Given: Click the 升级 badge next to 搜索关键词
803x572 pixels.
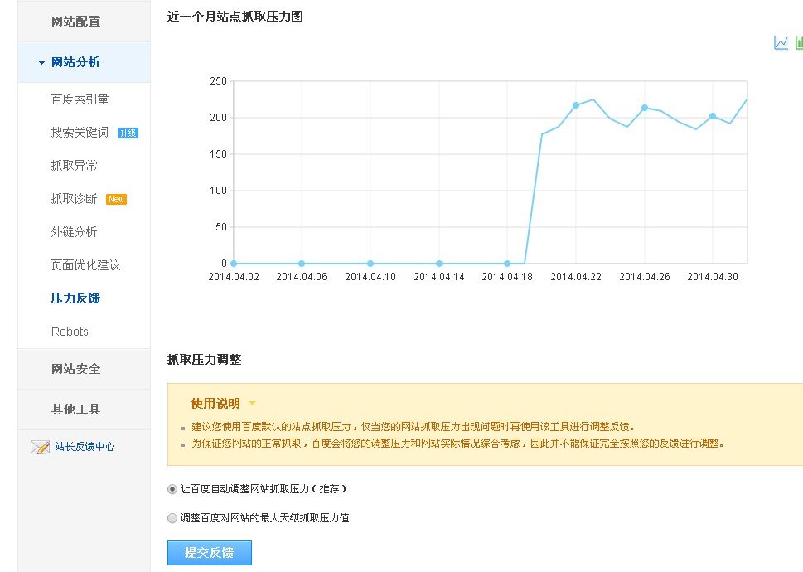Looking at the screenshot, I should click(128, 132).
